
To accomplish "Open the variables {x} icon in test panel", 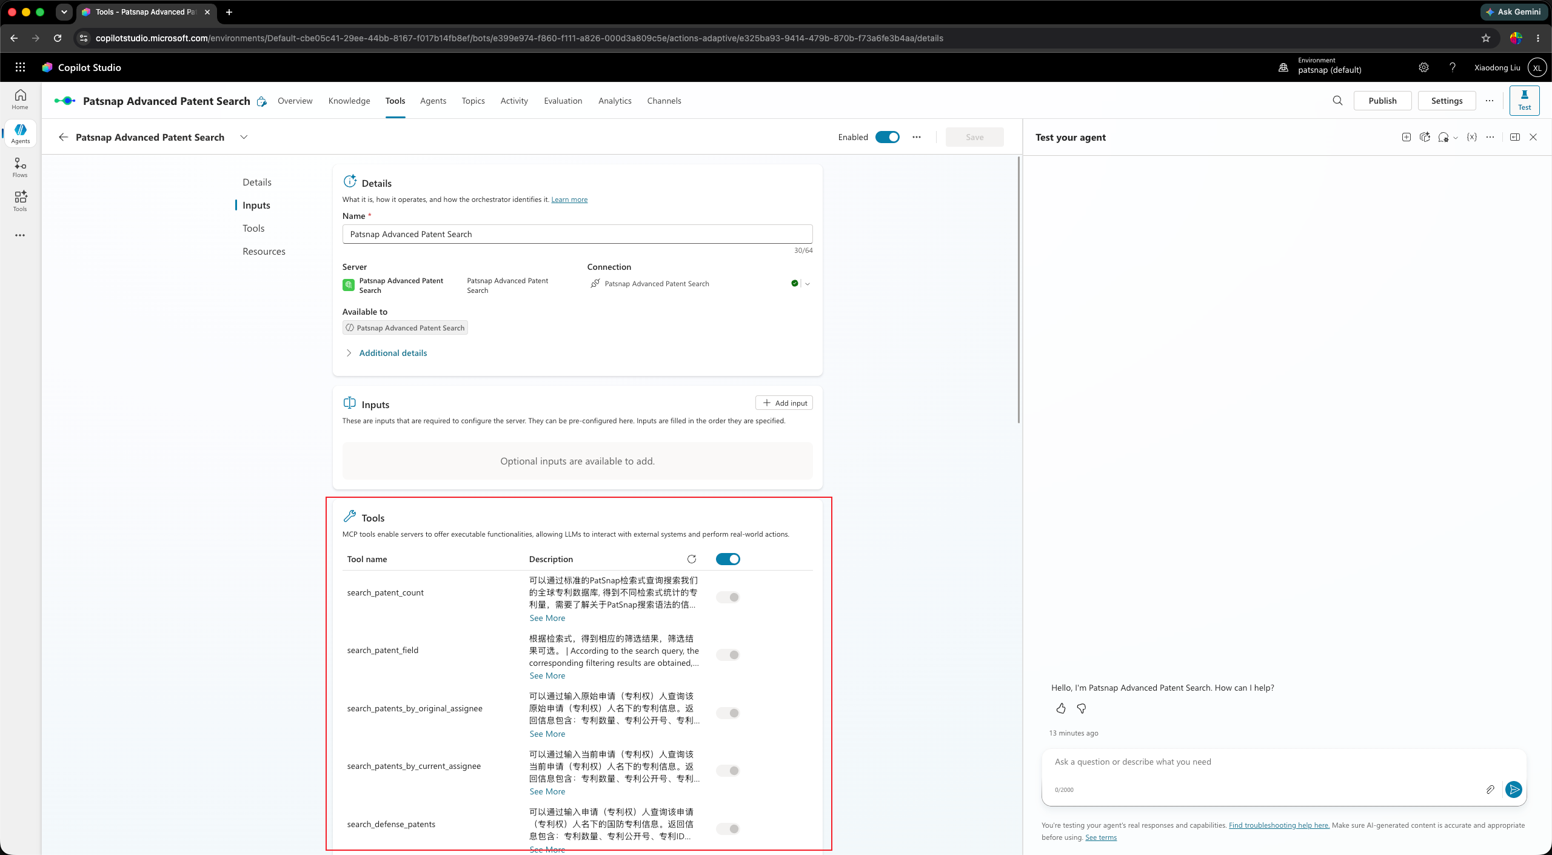I will point(1471,137).
